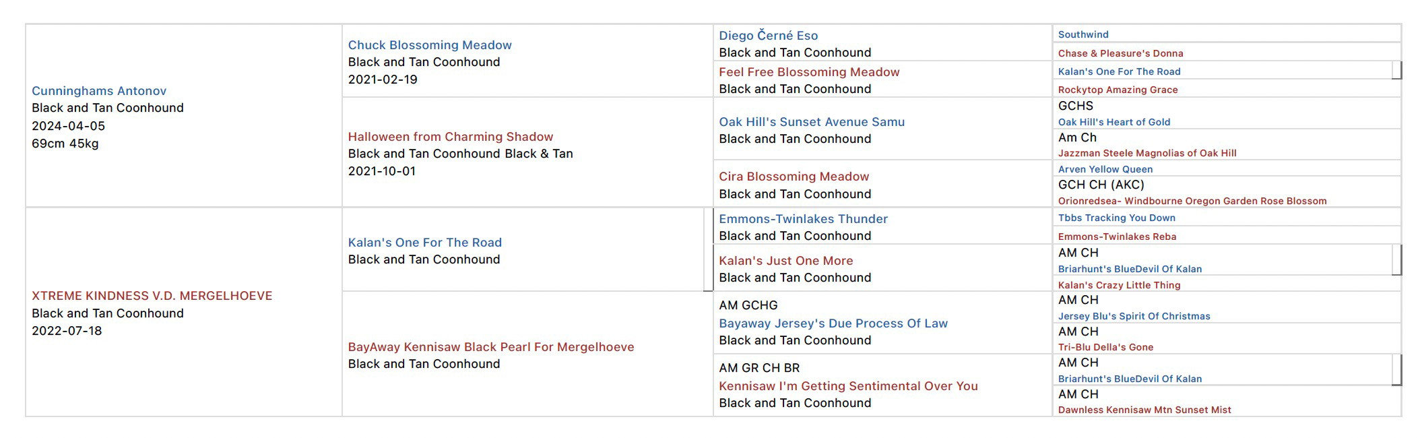This screenshot has height=438, width=1420.
Task: Click the XTREME KINDNESS V.D. MERGELHOEVE link
Action: point(152,296)
